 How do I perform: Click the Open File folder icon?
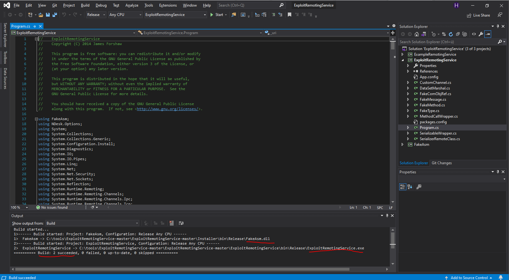point(41,15)
